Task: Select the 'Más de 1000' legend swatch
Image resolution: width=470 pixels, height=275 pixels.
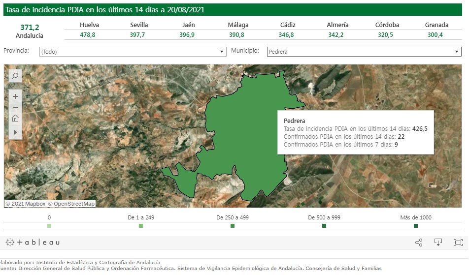Action: 416,226
